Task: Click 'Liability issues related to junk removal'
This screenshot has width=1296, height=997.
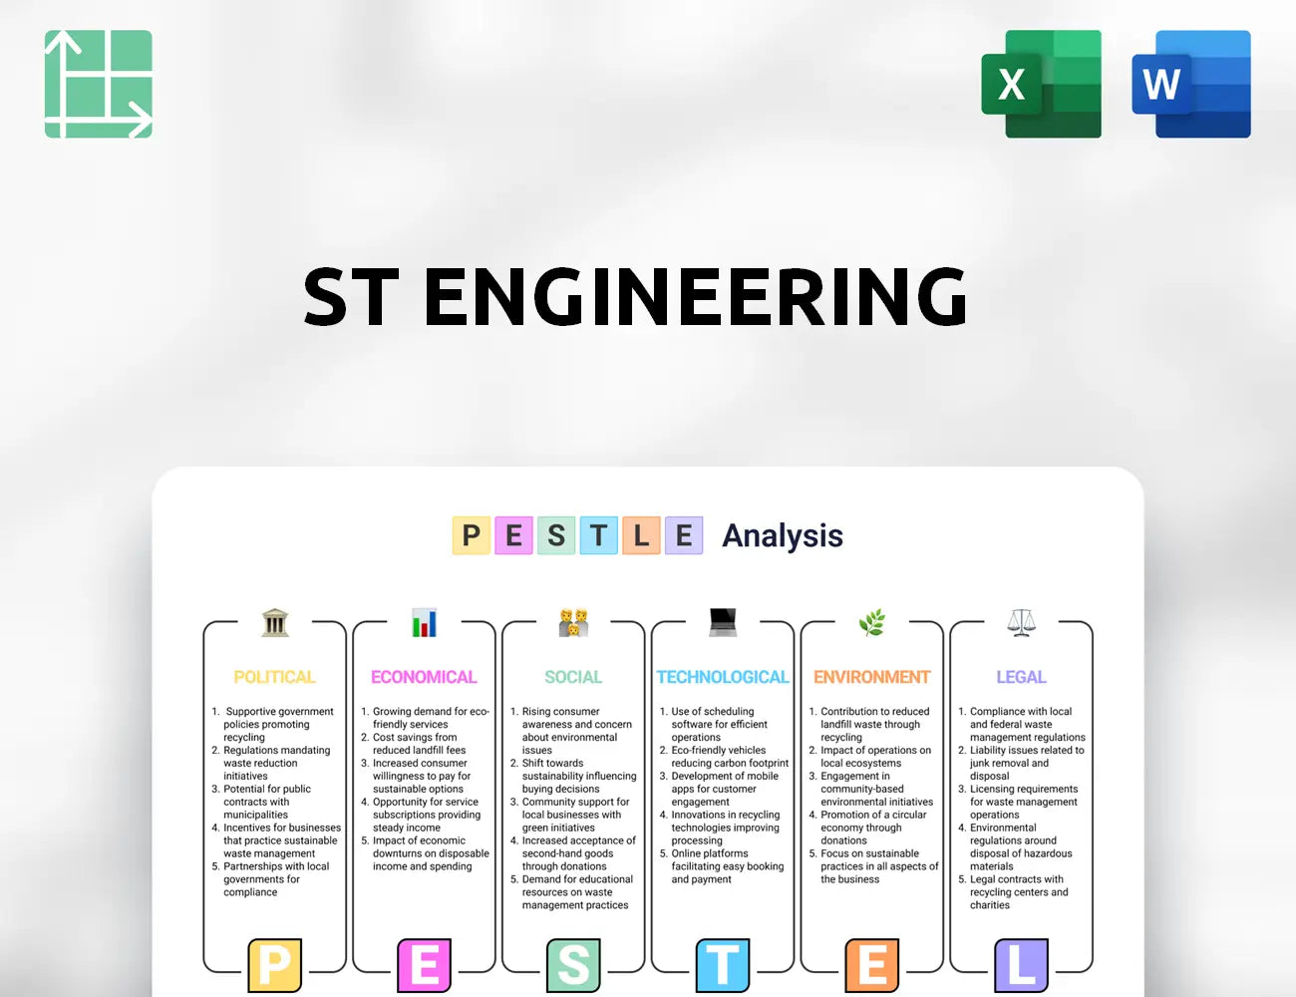Action: [x=1022, y=763]
